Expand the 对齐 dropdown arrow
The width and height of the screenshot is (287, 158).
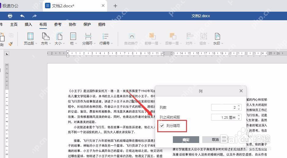click(x=195, y=44)
